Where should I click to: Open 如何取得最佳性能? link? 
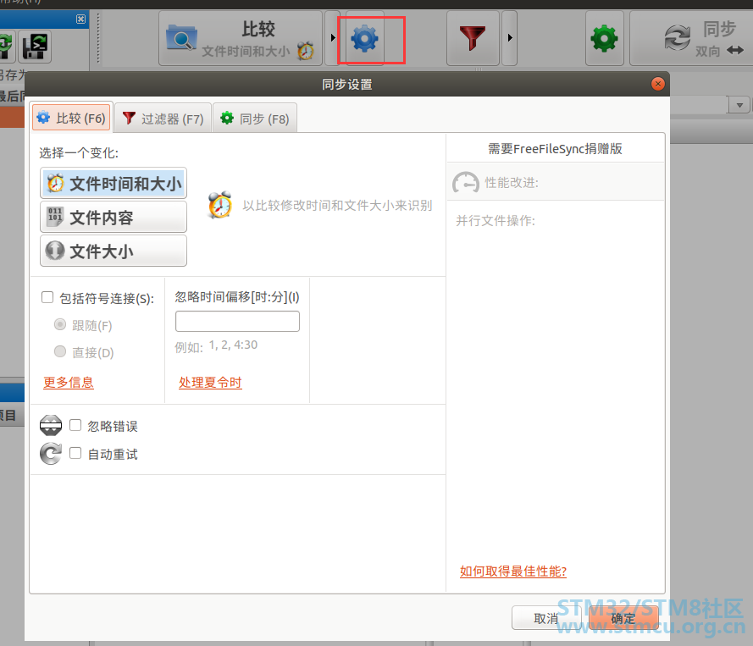(x=513, y=571)
